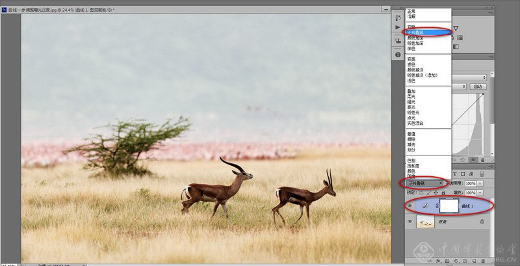This screenshot has height=266, width=520.
Task: Filter layers by smart objects
Action: tap(471, 174)
